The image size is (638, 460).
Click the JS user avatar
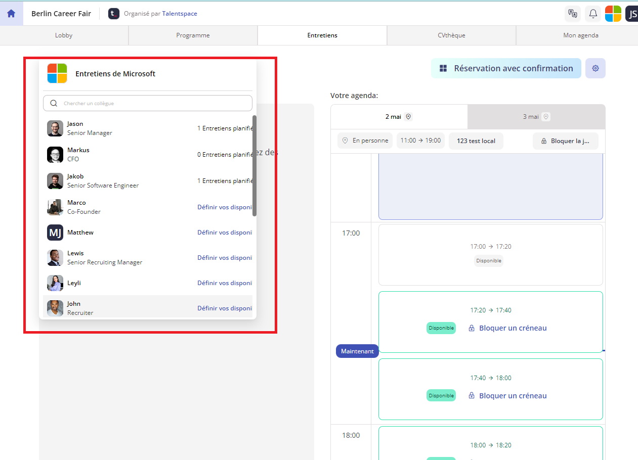pos(632,14)
